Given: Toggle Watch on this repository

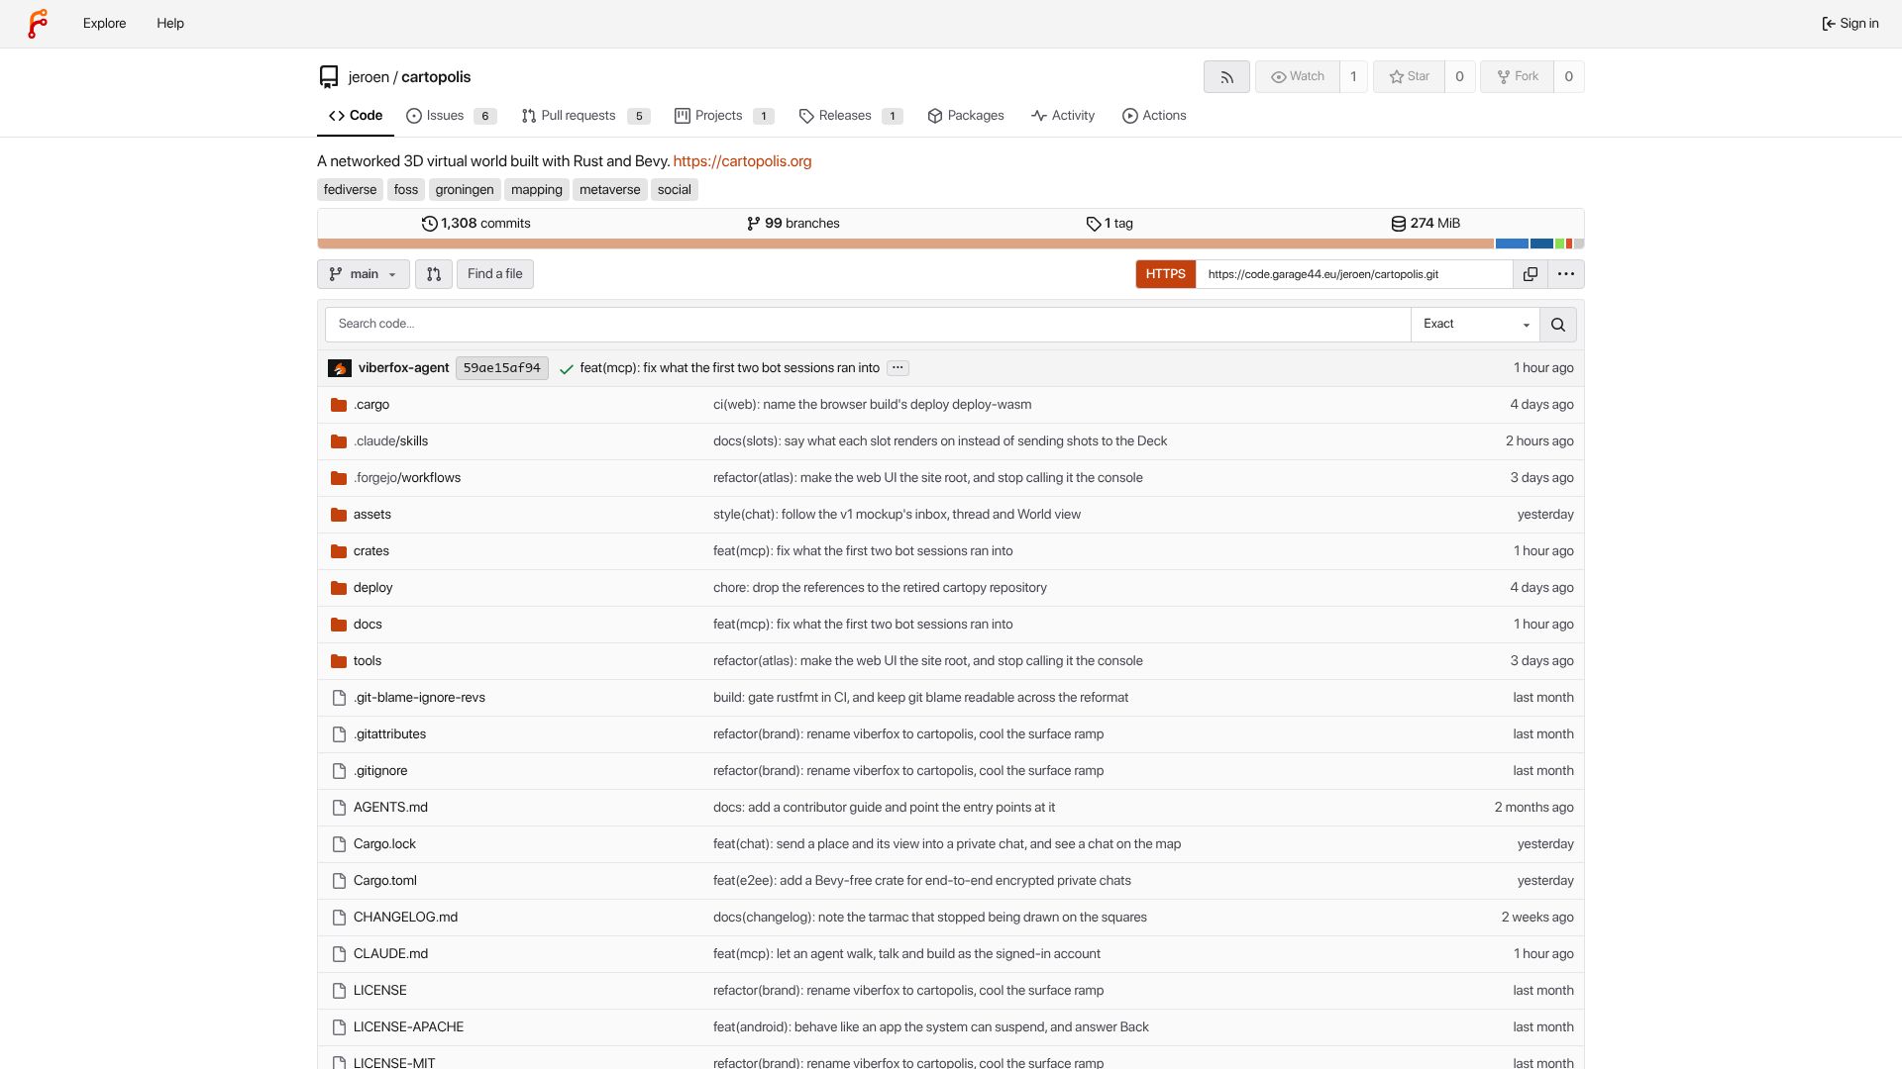Looking at the screenshot, I should [x=1298, y=77].
